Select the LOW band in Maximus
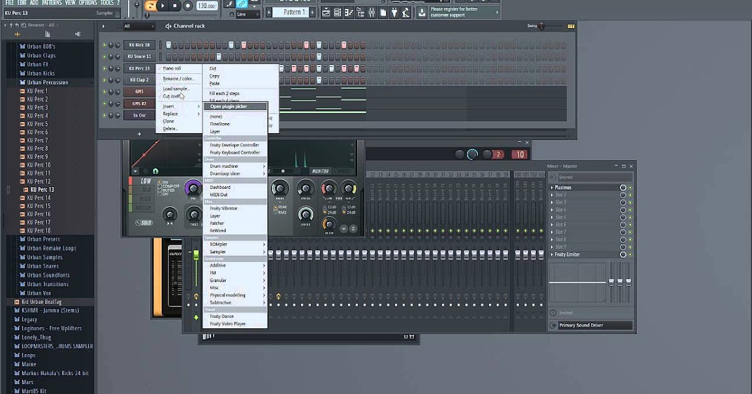Image resolution: width=752 pixels, height=394 pixels. click(x=147, y=181)
